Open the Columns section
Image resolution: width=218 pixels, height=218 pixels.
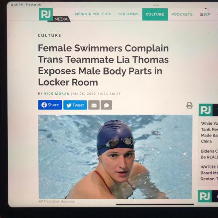128,14
